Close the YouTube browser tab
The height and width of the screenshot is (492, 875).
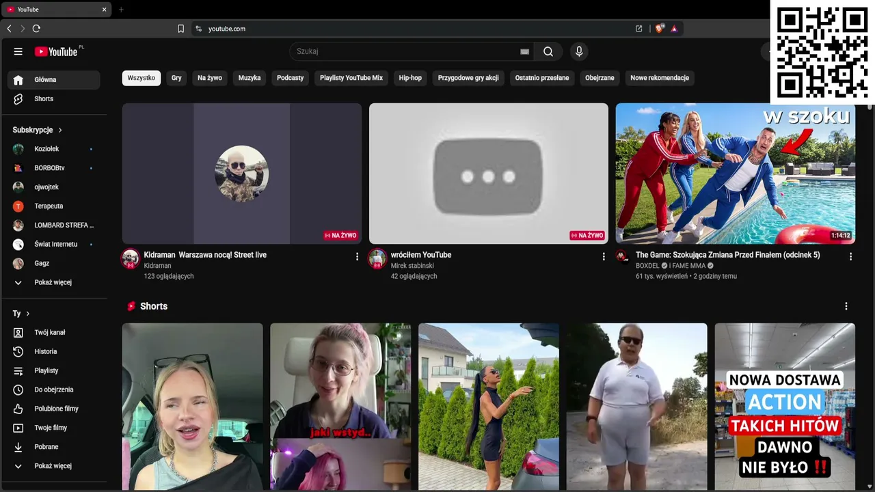[104, 10]
